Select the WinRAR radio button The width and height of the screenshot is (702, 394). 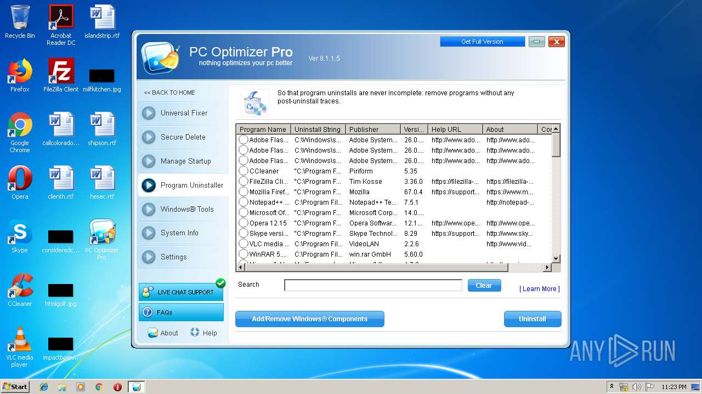tap(244, 254)
